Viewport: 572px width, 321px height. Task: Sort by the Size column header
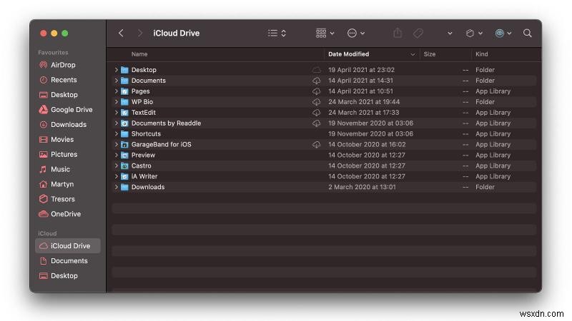tap(430, 54)
